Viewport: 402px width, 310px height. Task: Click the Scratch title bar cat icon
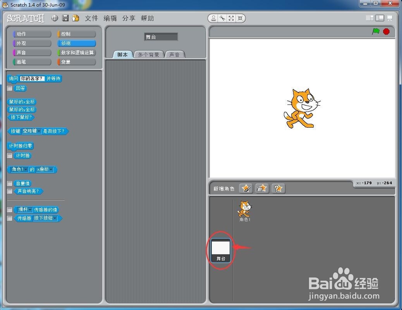click(x=5, y=4)
